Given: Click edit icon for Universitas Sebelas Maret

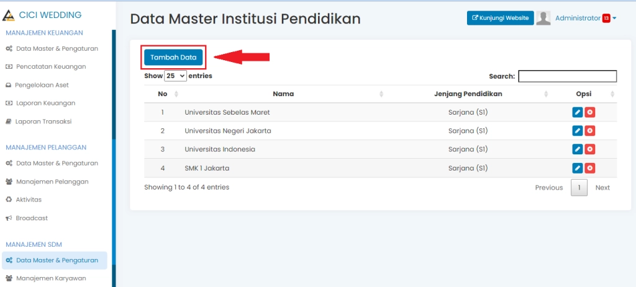Looking at the screenshot, I should [x=577, y=112].
